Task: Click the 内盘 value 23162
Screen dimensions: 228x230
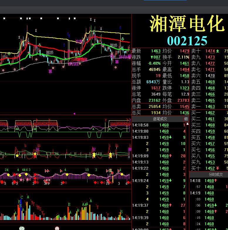Action: click(155, 100)
